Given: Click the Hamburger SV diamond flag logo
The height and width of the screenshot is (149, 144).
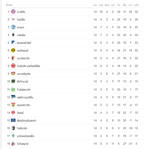Looking at the screenshot, I should click(13, 120).
